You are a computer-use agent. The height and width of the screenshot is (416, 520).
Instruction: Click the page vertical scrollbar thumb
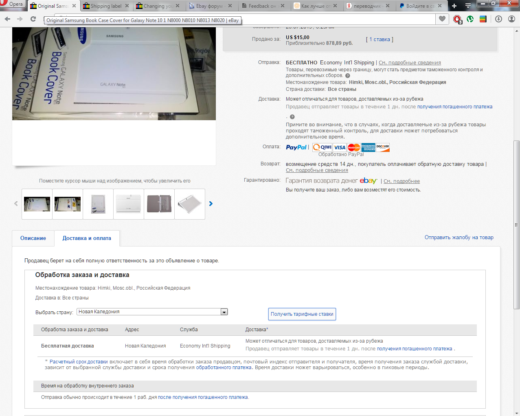point(516,225)
